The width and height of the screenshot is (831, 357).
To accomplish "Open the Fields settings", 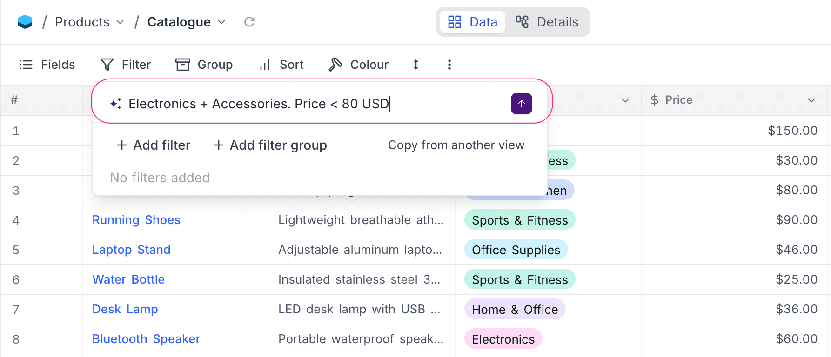I will (47, 65).
